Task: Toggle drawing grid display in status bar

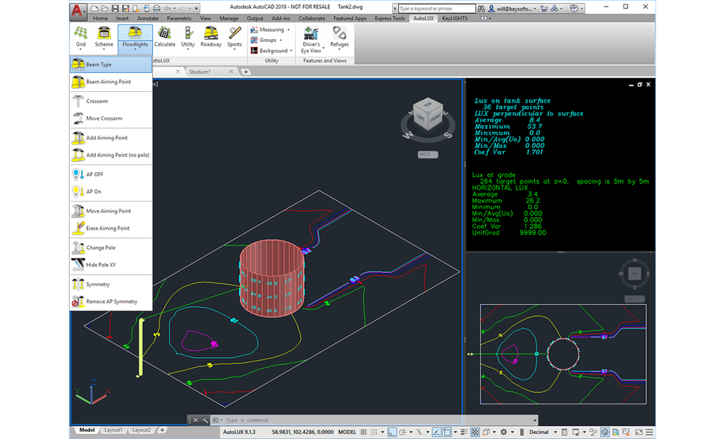Action: click(x=364, y=432)
